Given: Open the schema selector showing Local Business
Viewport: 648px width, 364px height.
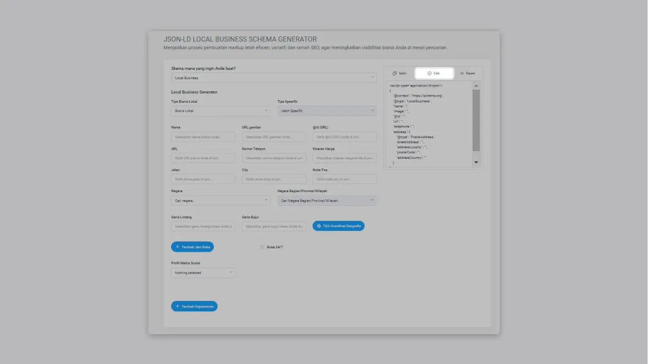Looking at the screenshot, I should pyautogui.click(x=273, y=77).
